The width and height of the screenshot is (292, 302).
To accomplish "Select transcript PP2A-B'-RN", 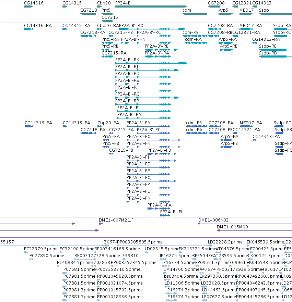I will click(146, 43).
